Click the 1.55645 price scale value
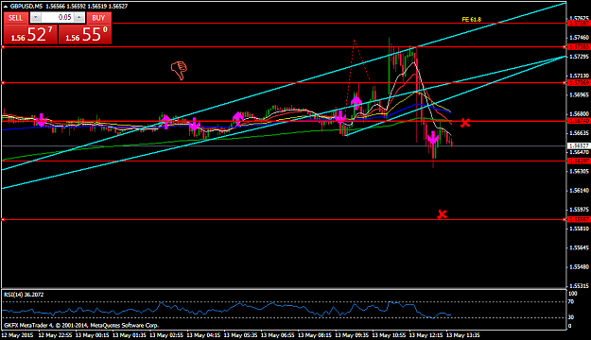Screen dimensions: 591x340 [x=580, y=247]
